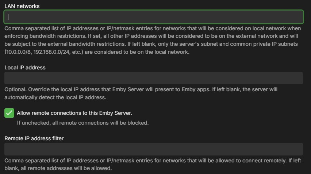This screenshot has width=311, height=174.
Task: Click the 'Allow remote connections to this Emby Server' label
Action: 74,113
